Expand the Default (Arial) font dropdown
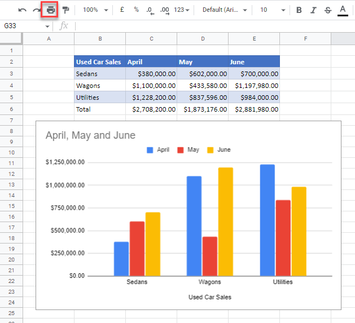 point(225,10)
